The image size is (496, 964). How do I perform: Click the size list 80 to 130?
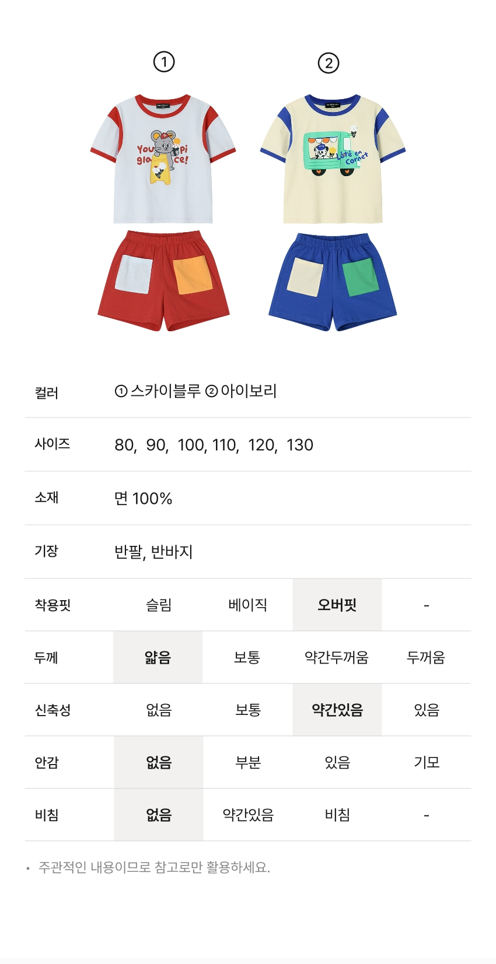tap(214, 445)
